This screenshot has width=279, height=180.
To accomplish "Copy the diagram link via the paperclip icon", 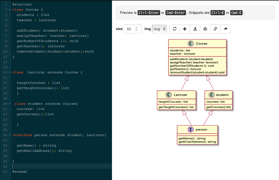I will click(x=215, y=29).
